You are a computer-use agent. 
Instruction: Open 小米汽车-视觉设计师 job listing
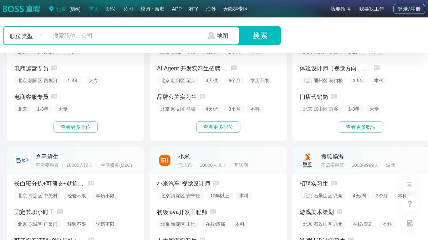pyautogui.click(x=183, y=183)
